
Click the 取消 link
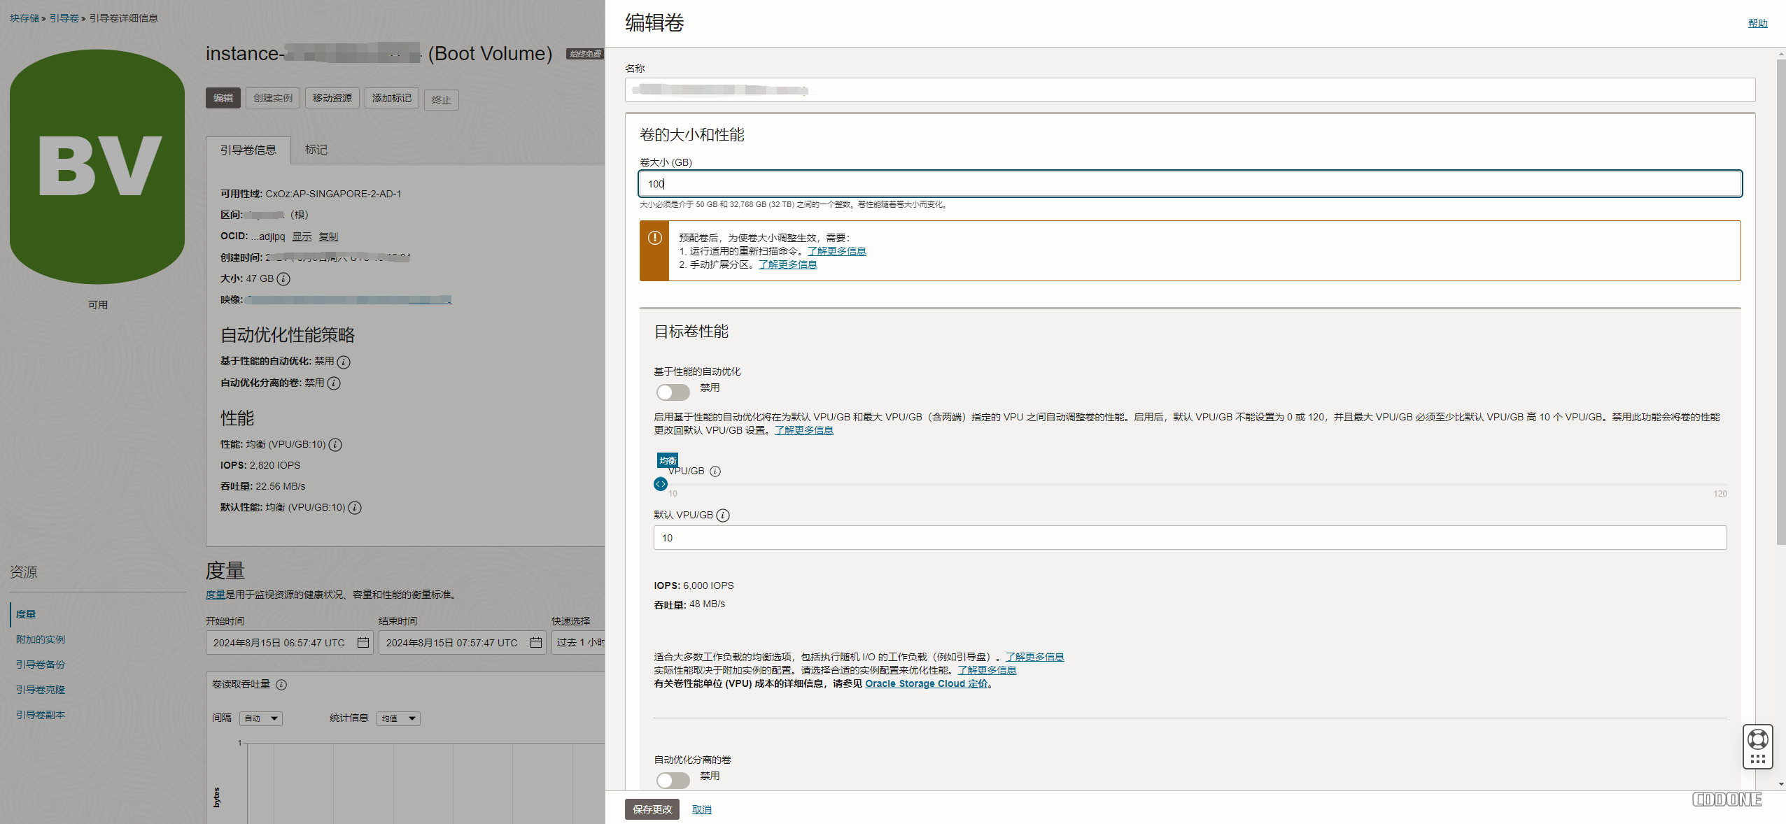702,809
